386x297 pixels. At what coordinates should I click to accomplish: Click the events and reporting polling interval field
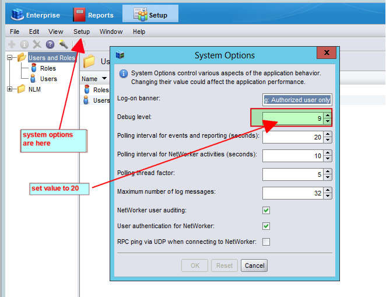click(293, 137)
